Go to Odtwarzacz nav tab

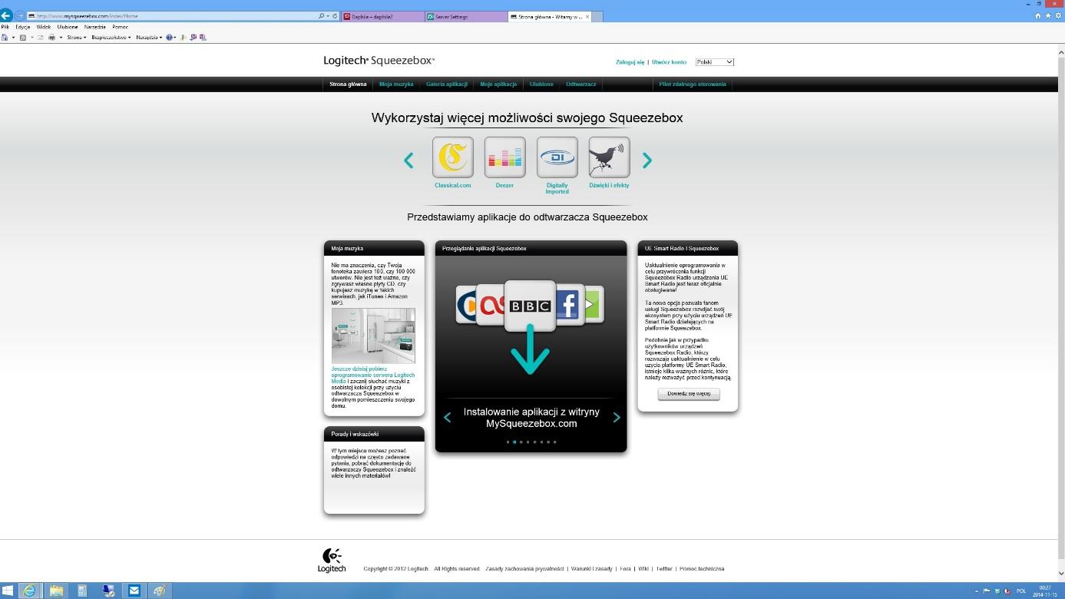[x=581, y=84]
